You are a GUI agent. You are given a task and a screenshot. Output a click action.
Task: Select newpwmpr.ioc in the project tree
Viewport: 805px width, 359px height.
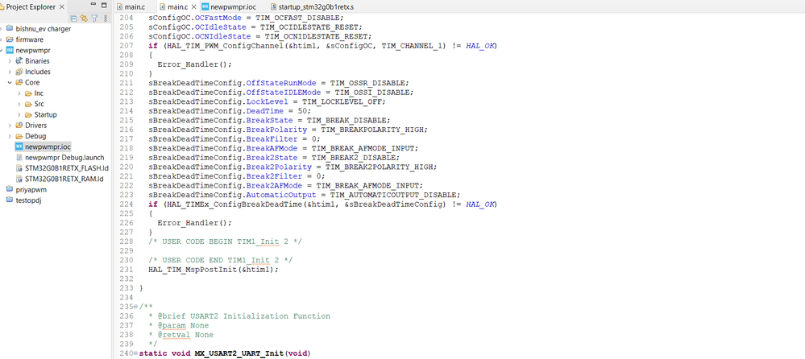pos(48,147)
